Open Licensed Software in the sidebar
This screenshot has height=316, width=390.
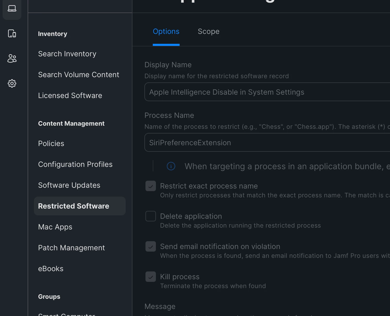(70, 95)
